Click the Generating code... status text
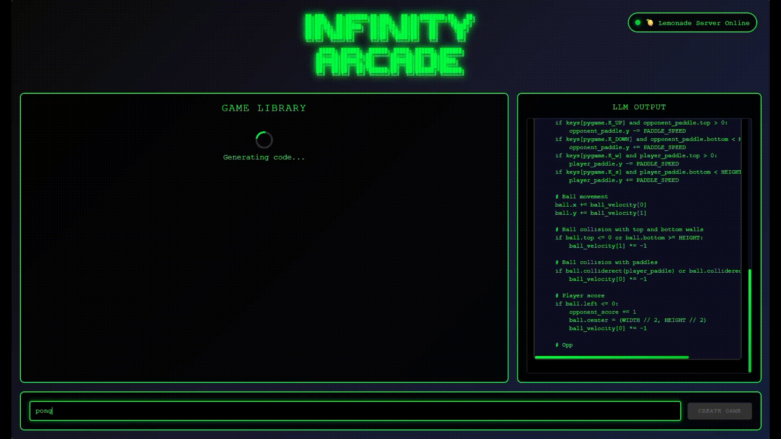781x439 pixels. [264, 157]
